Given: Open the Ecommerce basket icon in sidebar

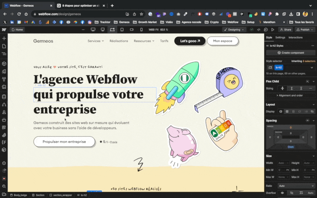Looking at the screenshot, I should pos(4,120).
